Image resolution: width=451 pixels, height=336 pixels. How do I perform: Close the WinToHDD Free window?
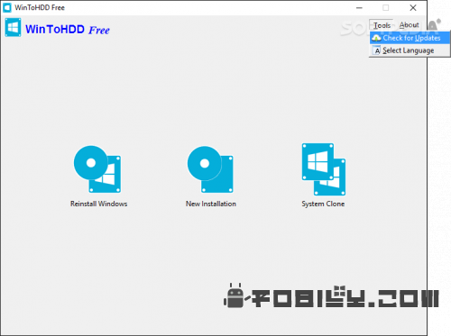[413, 8]
